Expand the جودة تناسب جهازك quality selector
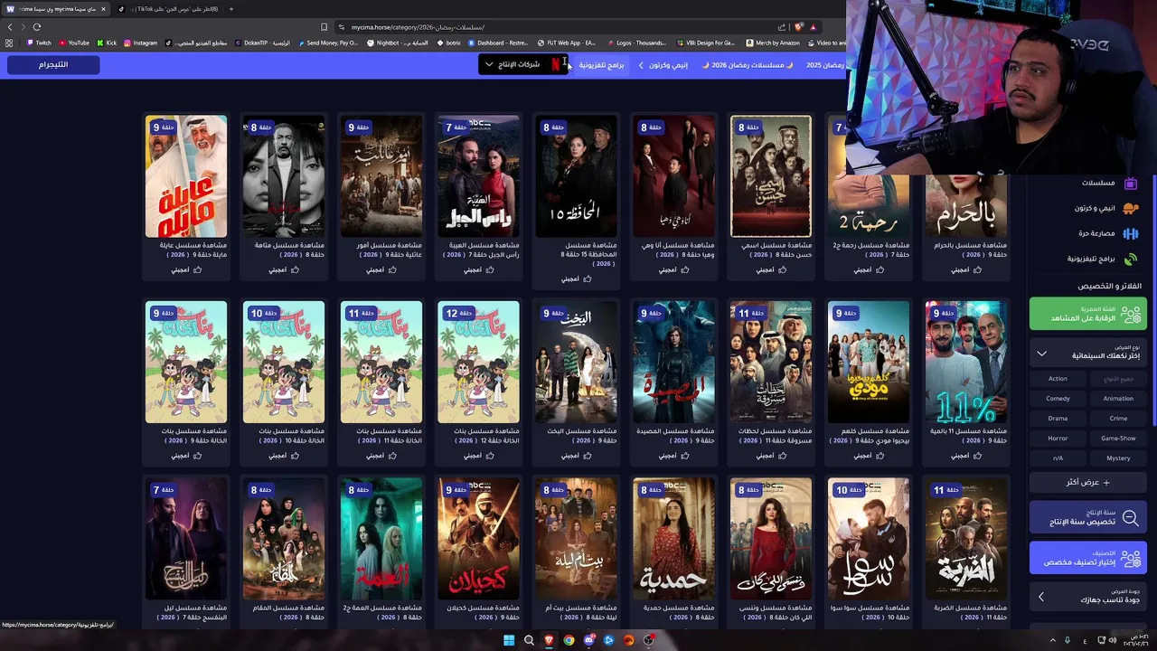The image size is (1157, 651). click(x=1088, y=597)
